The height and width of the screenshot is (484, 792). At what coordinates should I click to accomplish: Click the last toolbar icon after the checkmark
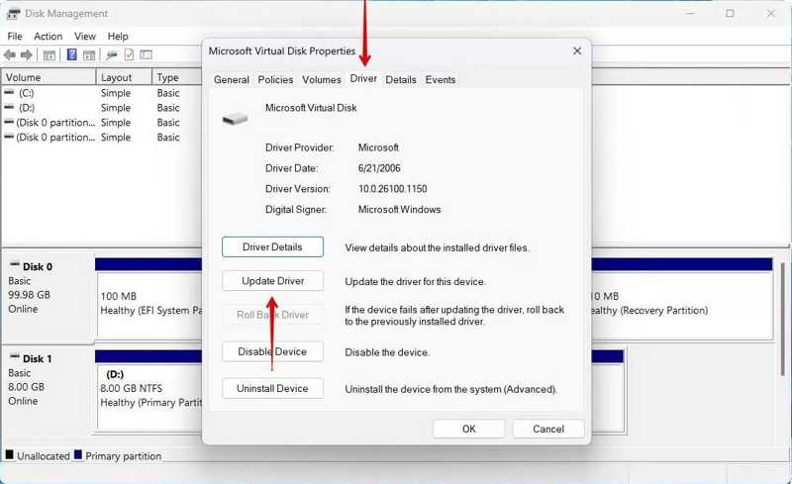[x=146, y=54]
